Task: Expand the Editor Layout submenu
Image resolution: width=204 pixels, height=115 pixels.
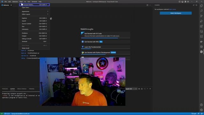Action: pyautogui.click(x=35, y=14)
